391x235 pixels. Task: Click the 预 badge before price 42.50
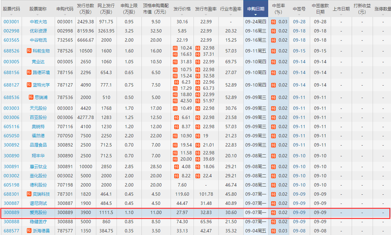click(175, 101)
